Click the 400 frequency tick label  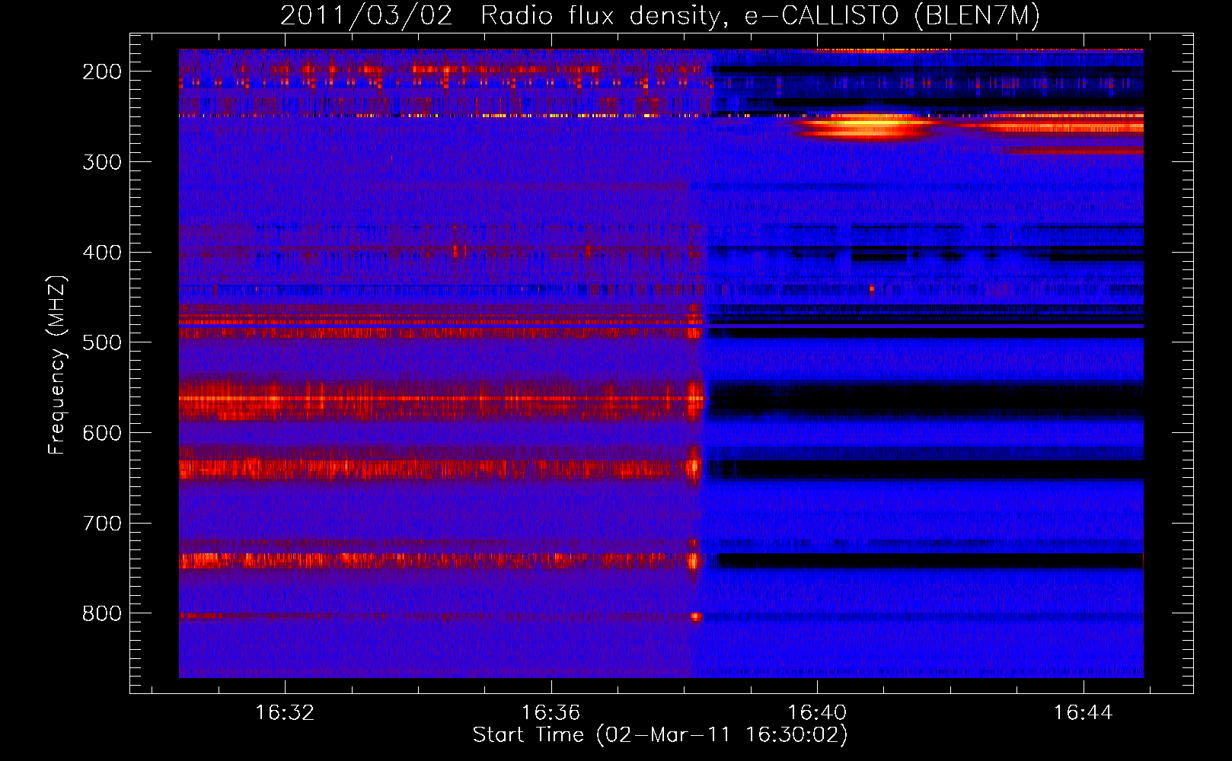tap(102, 253)
